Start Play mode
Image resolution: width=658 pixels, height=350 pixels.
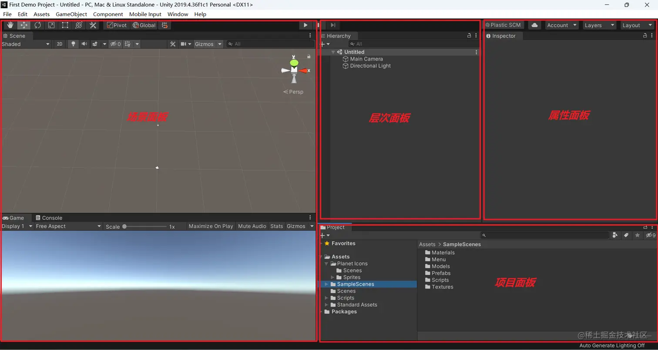tap(305, 25)
